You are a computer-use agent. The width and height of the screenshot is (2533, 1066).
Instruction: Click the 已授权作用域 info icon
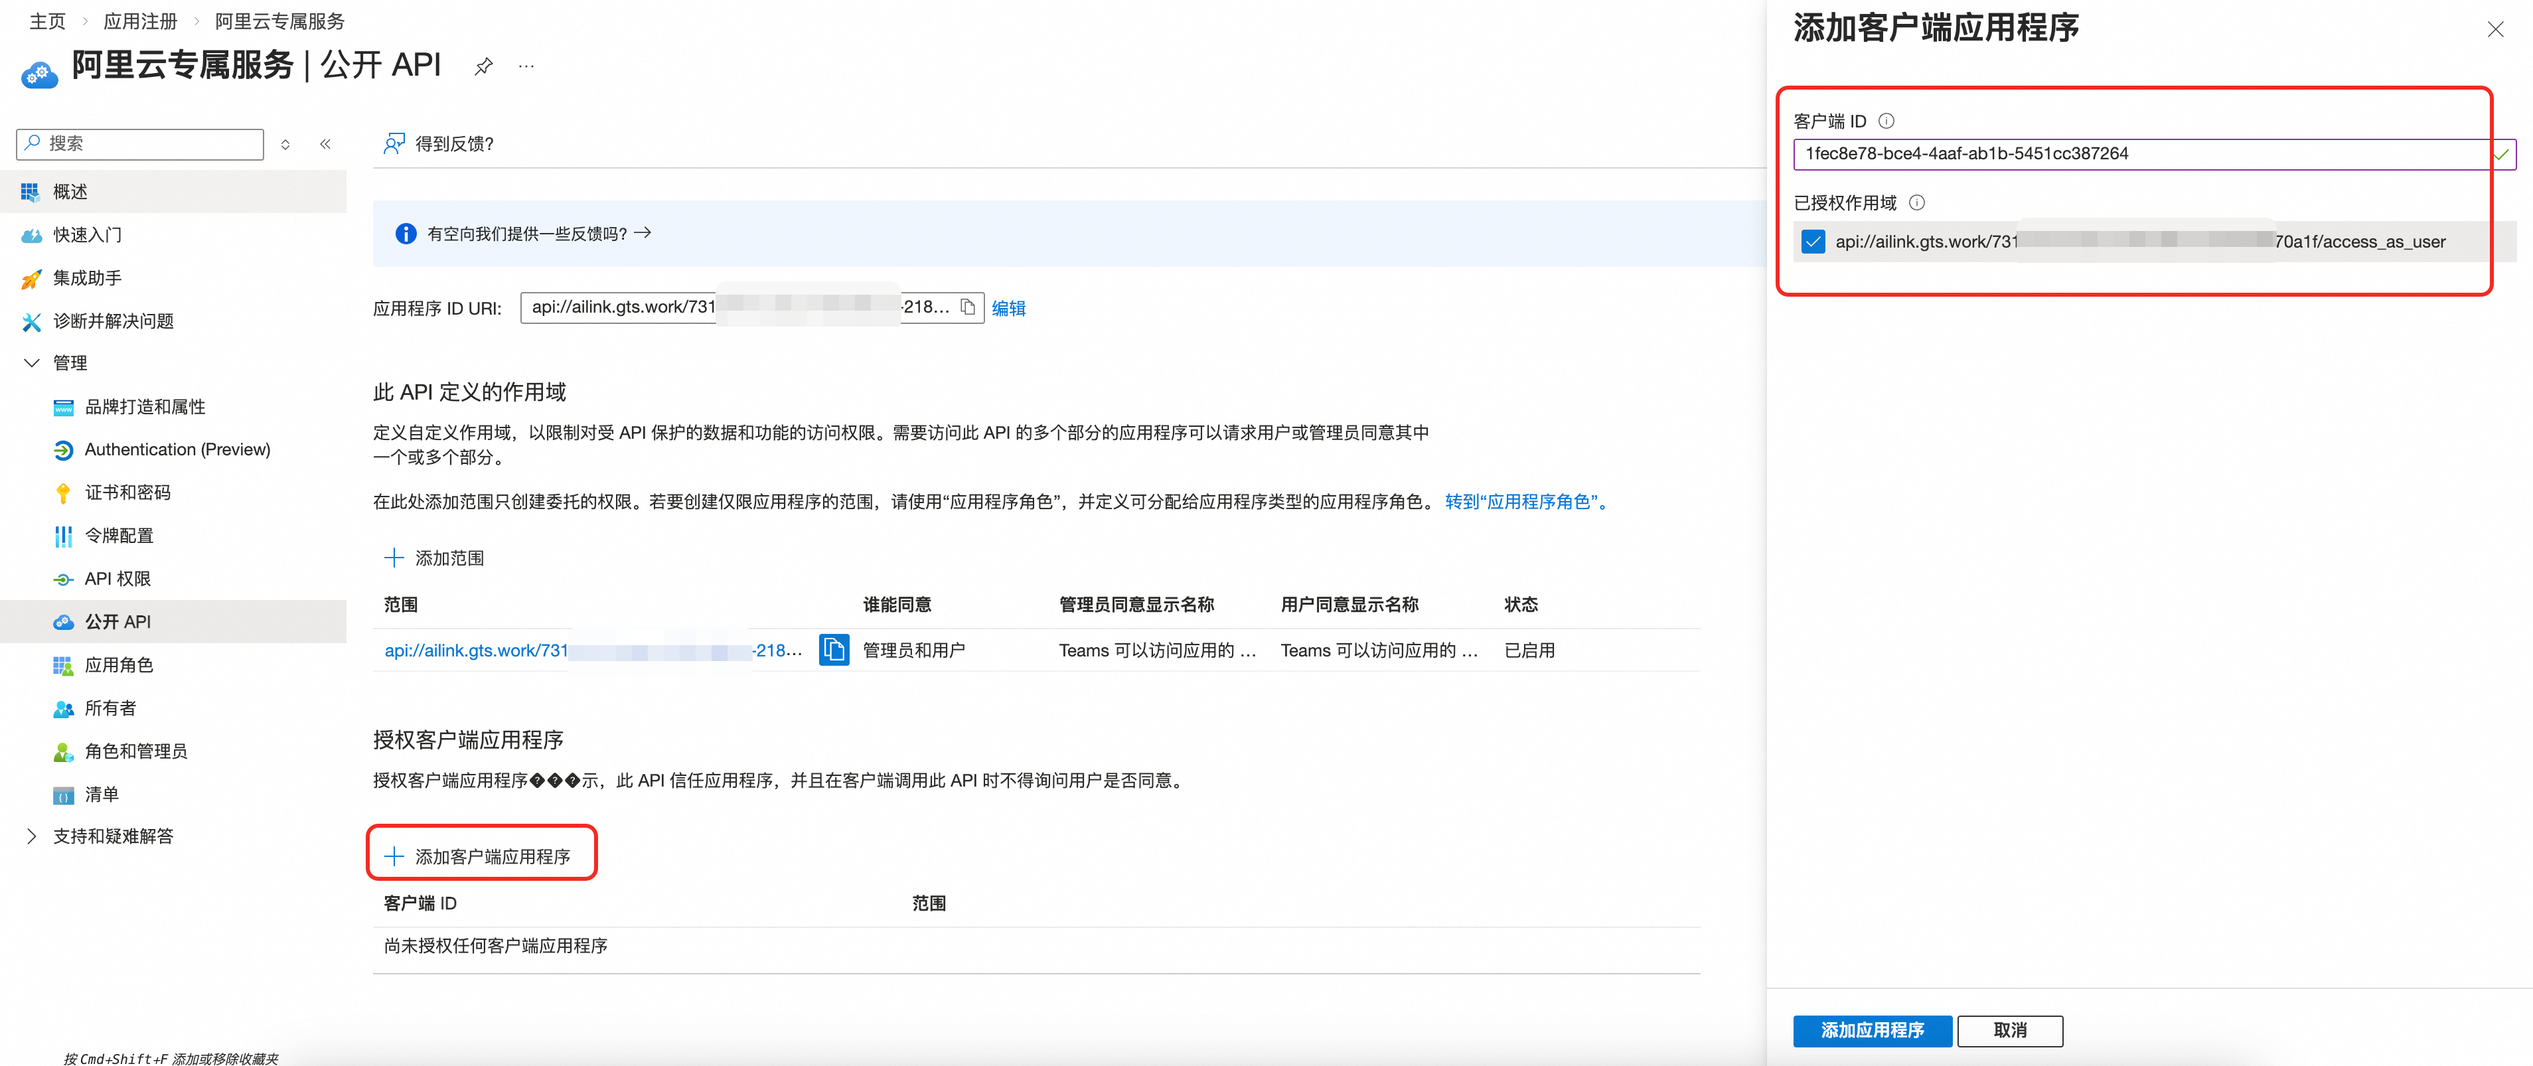(x=1916, y=202)
